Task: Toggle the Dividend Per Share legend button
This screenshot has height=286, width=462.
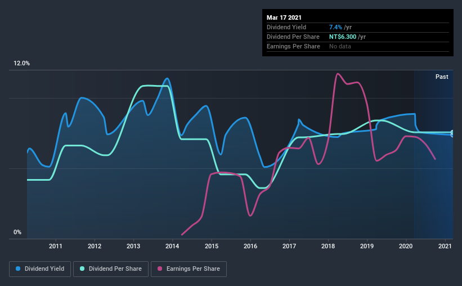Action: pyautogui.click(x=111, y=269)
